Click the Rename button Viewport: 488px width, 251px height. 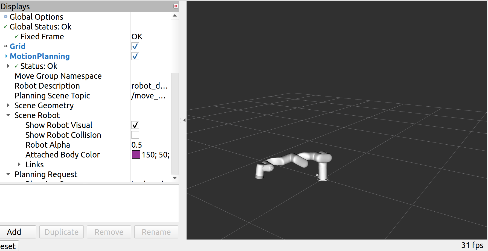[156, 232]
